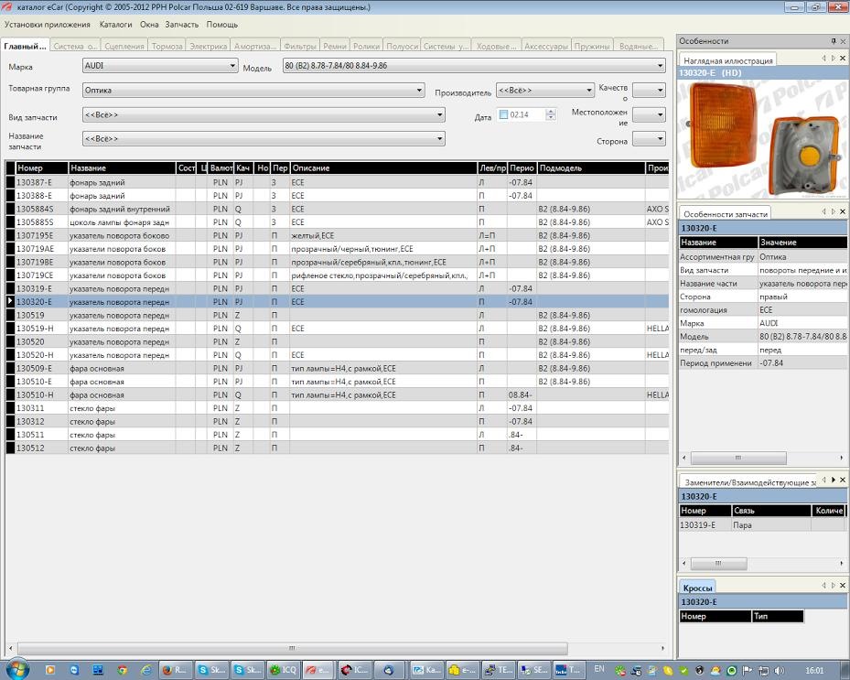Click 130319-E Пара replacement row
The image size is (850, 680).
click(x=762, y=525)
